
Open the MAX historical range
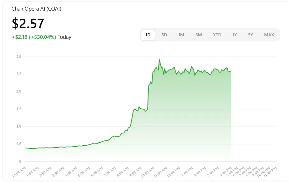click(269, 35)
